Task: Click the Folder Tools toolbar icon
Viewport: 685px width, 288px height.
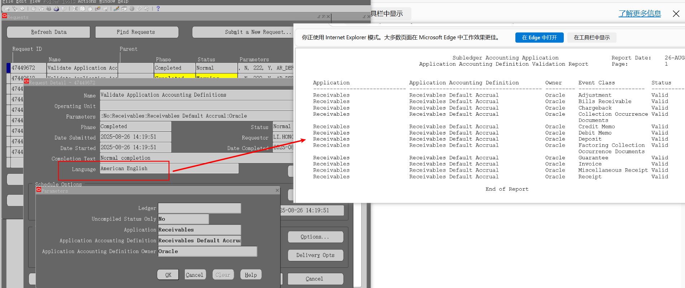Action: (x=147, y=9)
